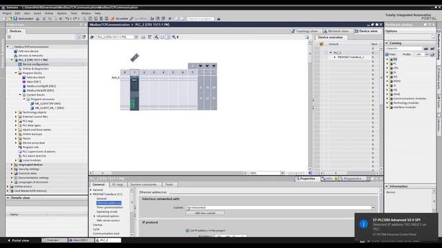Switch to the Info inspector tab
The image size is (442, 248).
[329, 178]
